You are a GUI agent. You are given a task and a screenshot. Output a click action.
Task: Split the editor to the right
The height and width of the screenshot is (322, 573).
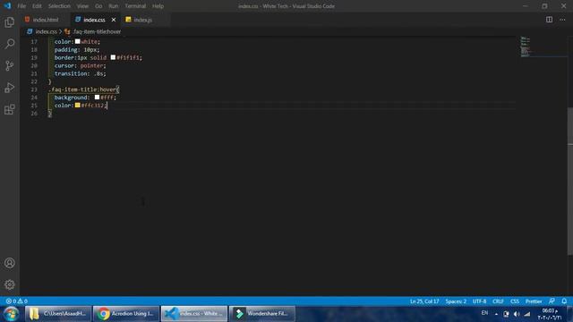549,20
